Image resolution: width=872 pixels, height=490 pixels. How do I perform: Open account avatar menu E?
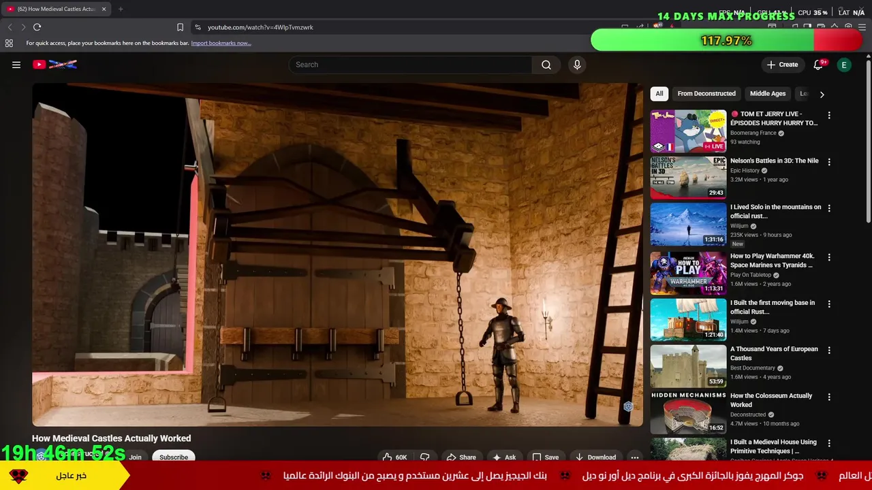844,65
